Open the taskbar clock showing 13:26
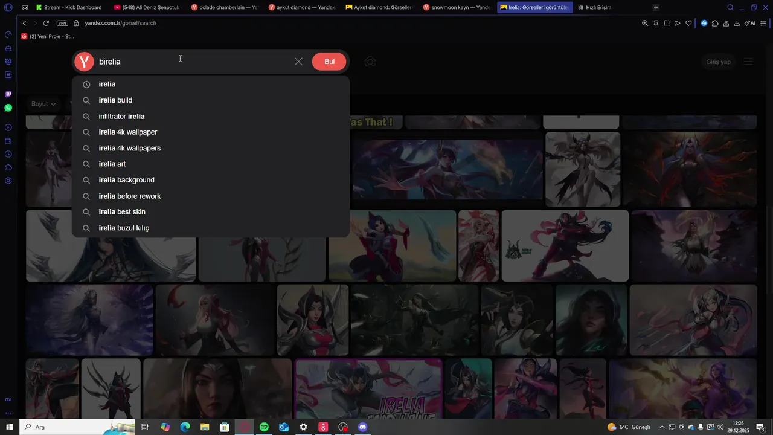This screenshot has width=773, height=435. click(x=738, y=427)
